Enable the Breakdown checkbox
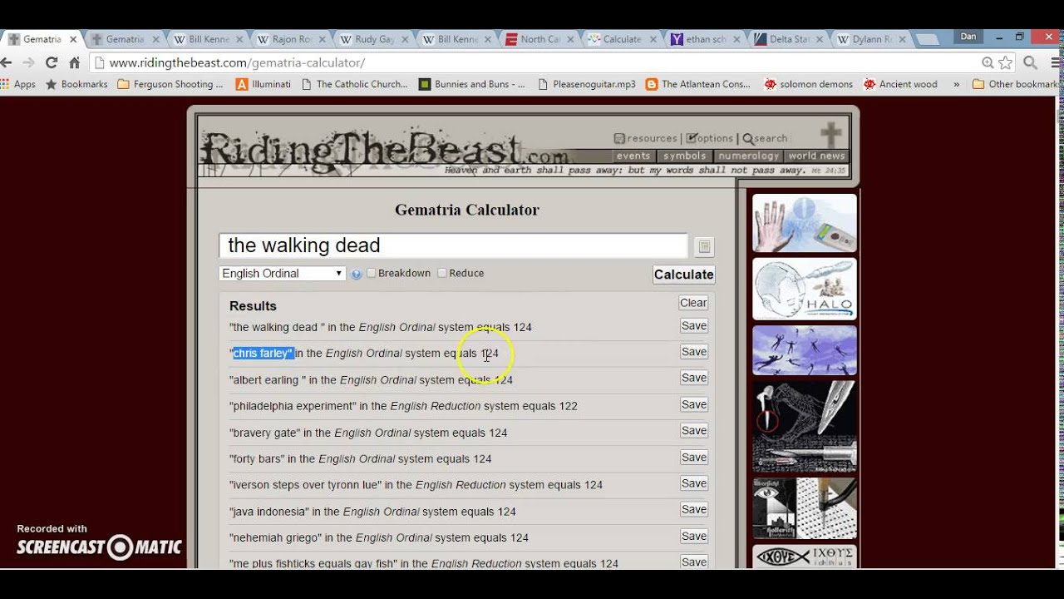Screen dimensions: 1064x599 pos(372,273)
